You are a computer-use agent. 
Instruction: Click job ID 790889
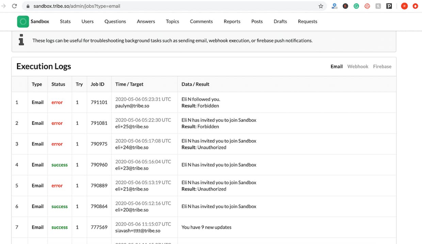pyautogui.click(x=99, y=185)
